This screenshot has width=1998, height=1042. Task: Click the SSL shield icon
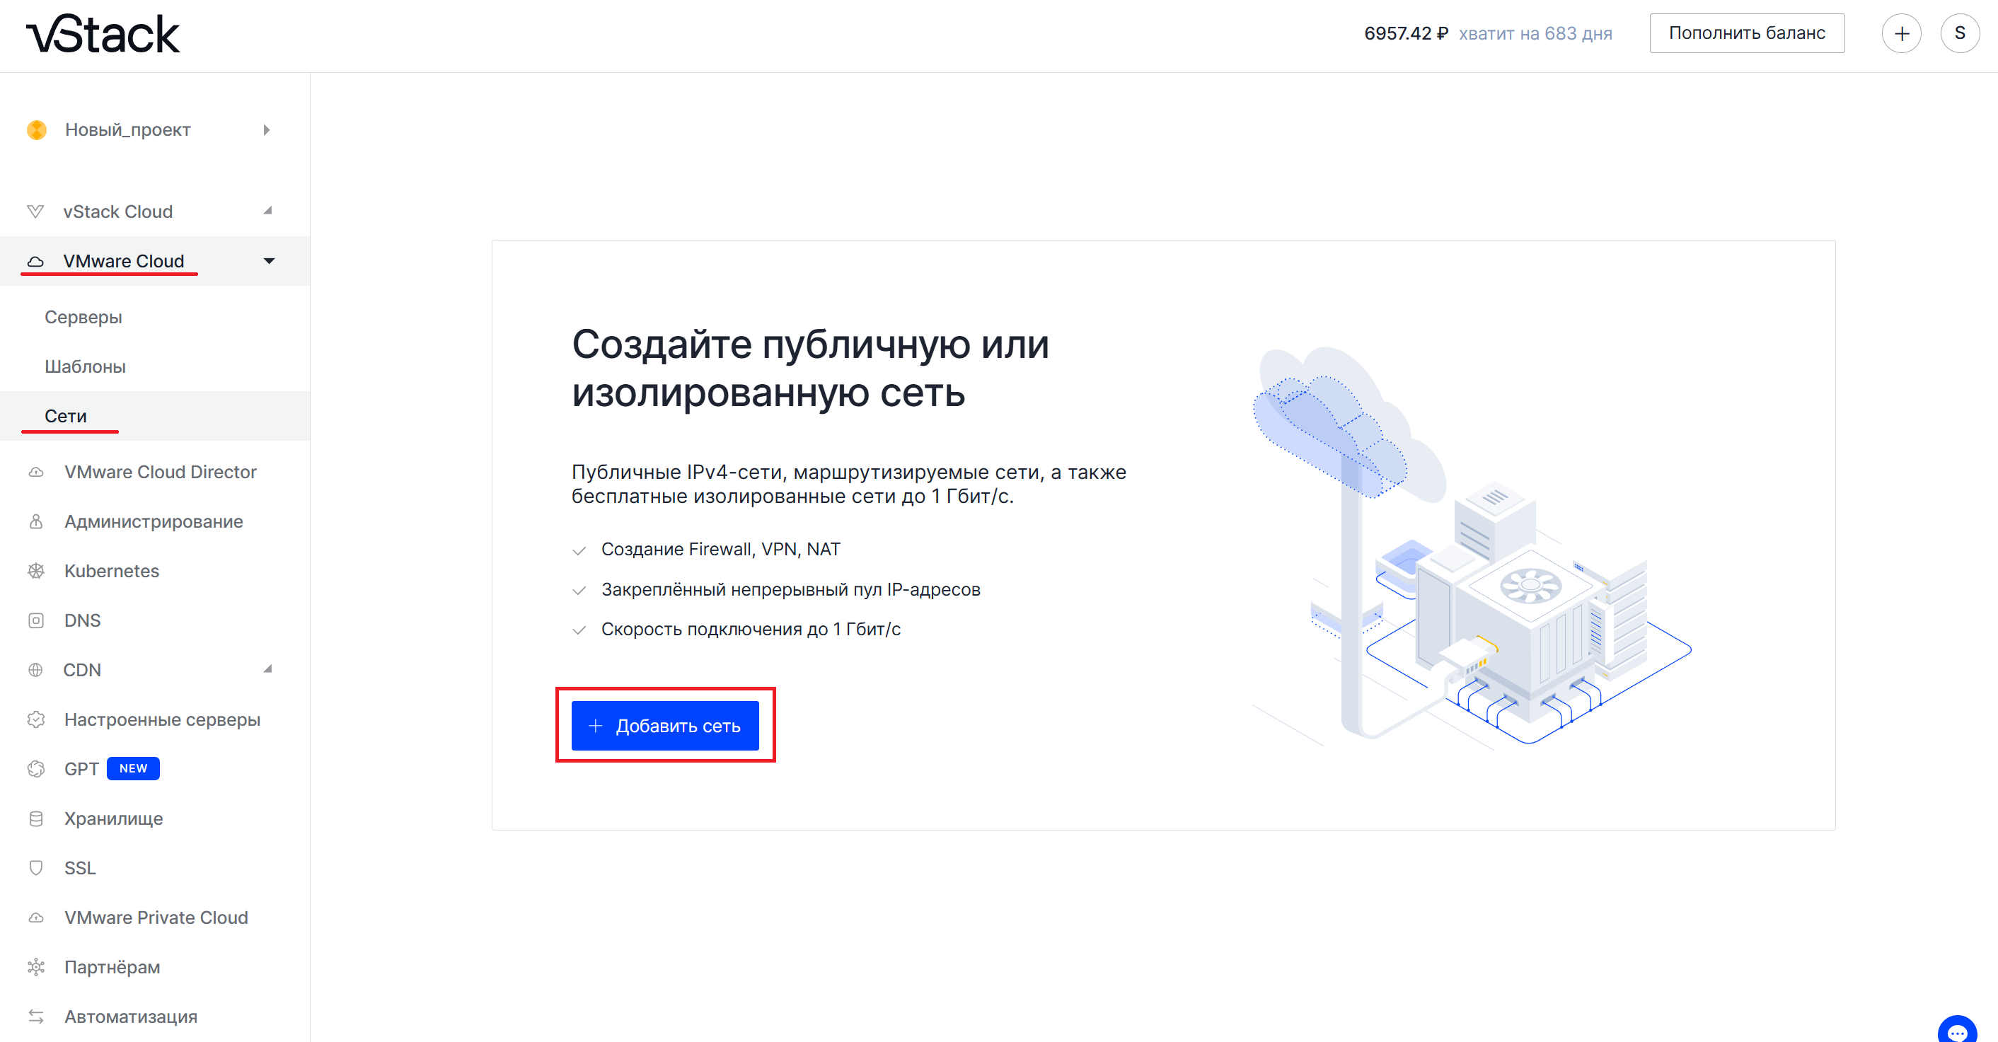point(35,867)
